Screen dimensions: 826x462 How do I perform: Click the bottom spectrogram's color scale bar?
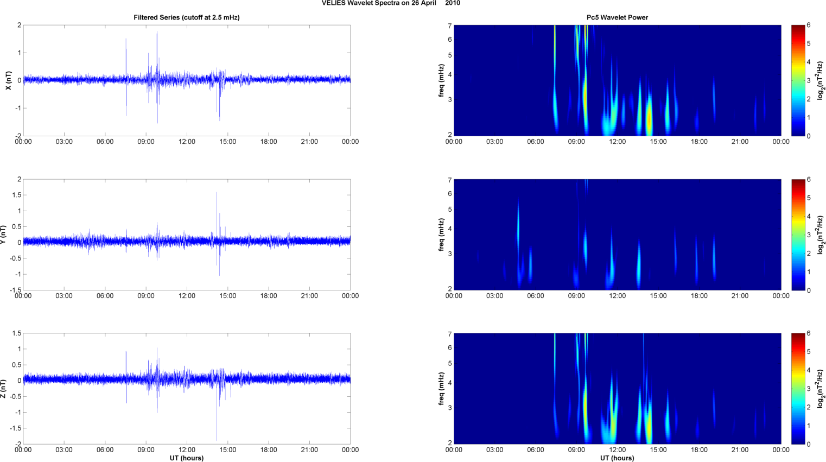(x=798, y=389)
